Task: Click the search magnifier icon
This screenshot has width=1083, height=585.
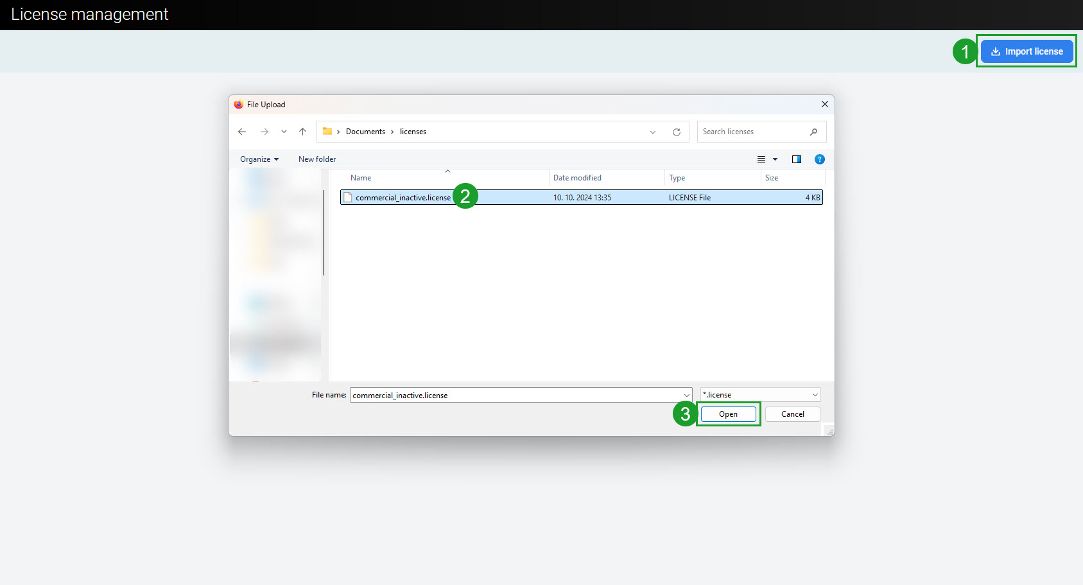Action: point(813,132)
